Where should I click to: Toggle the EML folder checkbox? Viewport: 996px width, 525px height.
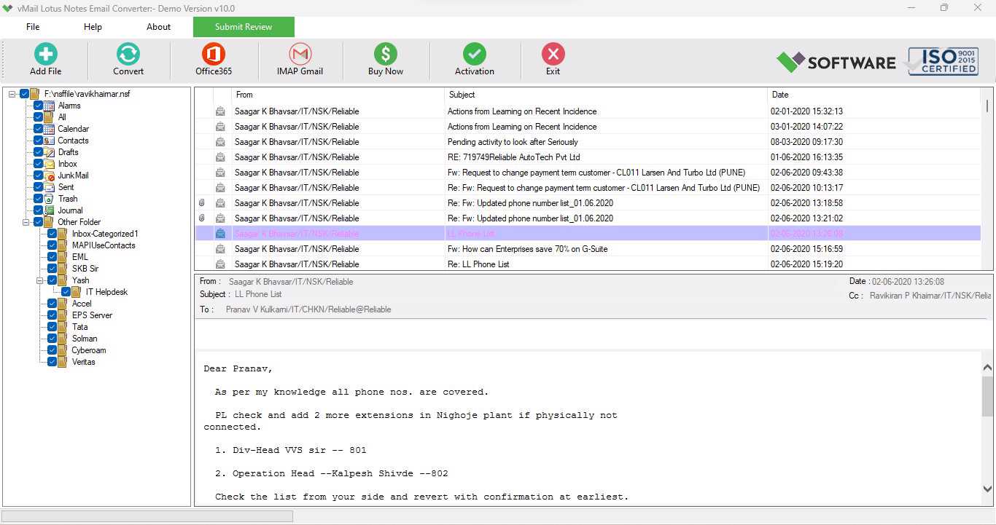point(52,257)
